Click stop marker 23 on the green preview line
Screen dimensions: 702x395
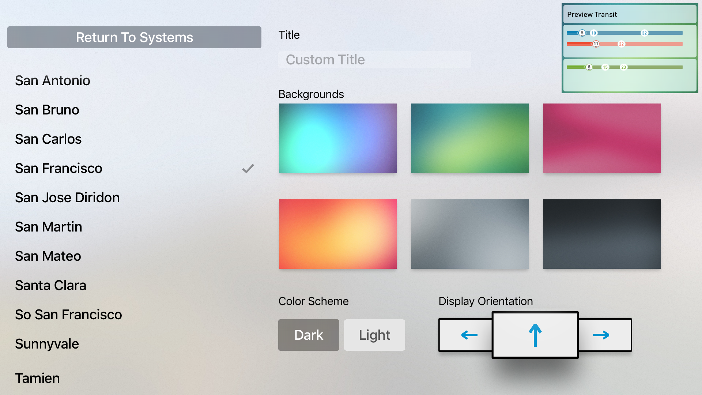point(623,67)
